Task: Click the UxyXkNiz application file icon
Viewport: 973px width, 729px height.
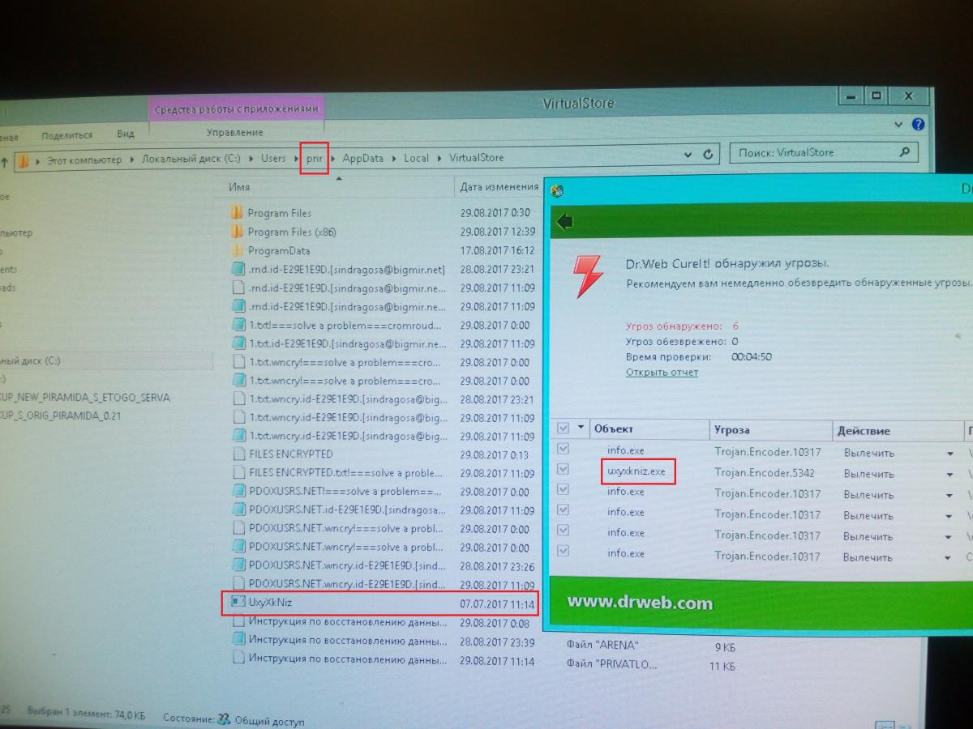Action: click(238, 602)
